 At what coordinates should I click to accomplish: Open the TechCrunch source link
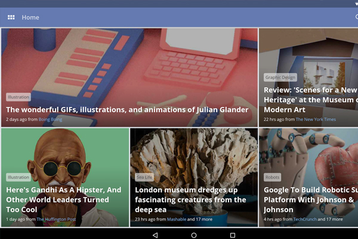(x=305, y=219)
